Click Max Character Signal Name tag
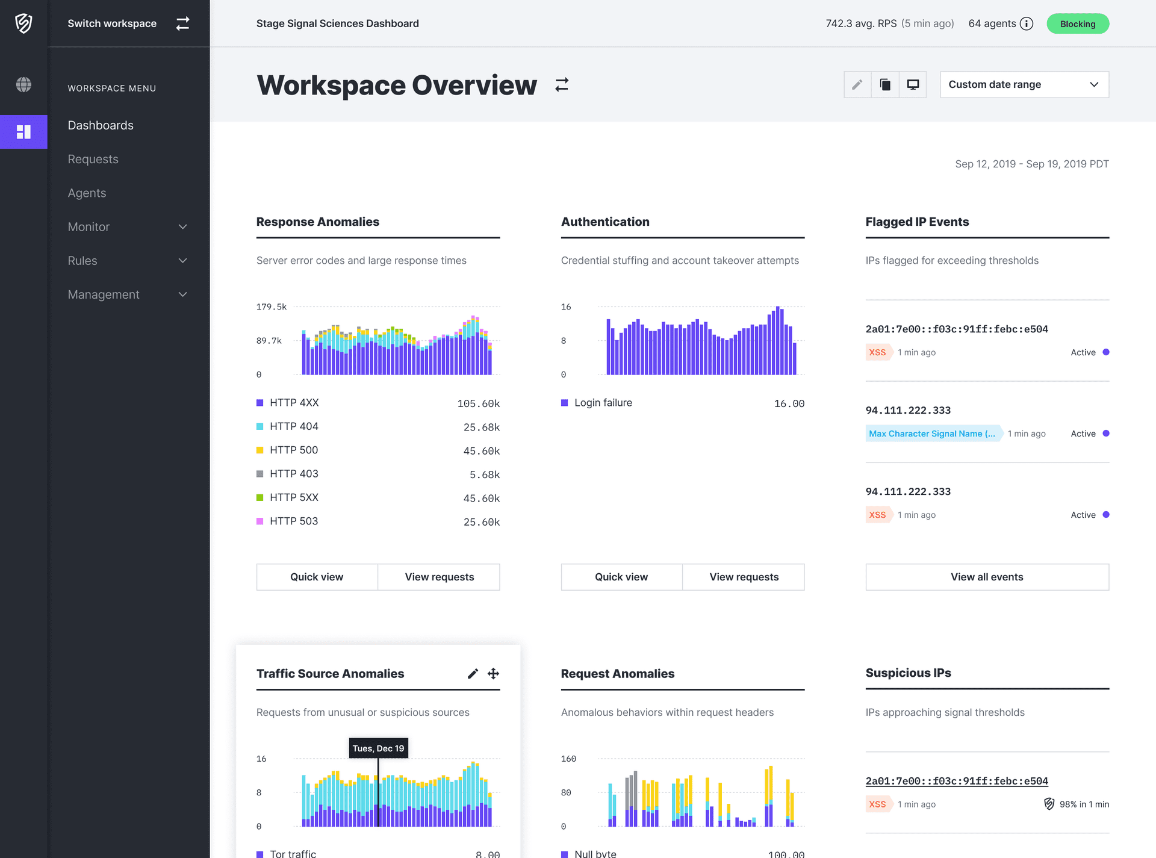Screen dimensions: 1156x858 point(934,434)
